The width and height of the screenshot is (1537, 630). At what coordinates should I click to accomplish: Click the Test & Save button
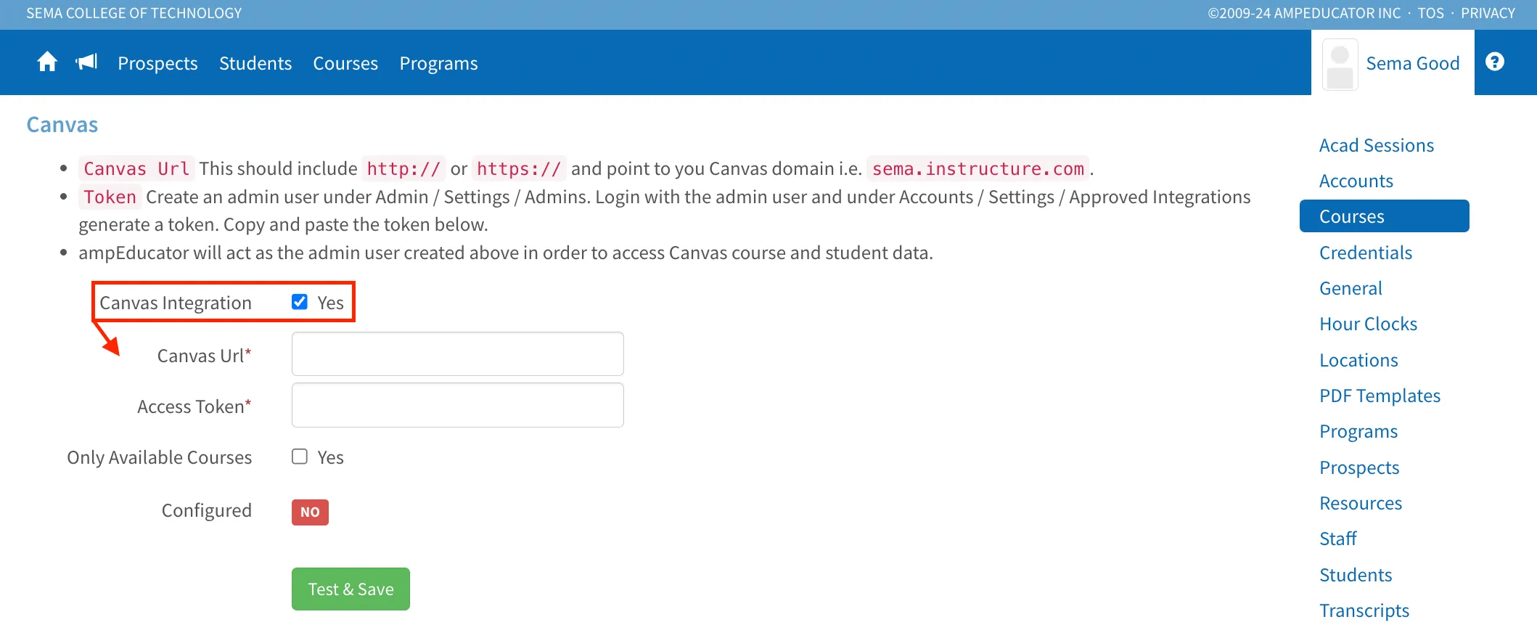click(x=351, y=589)
